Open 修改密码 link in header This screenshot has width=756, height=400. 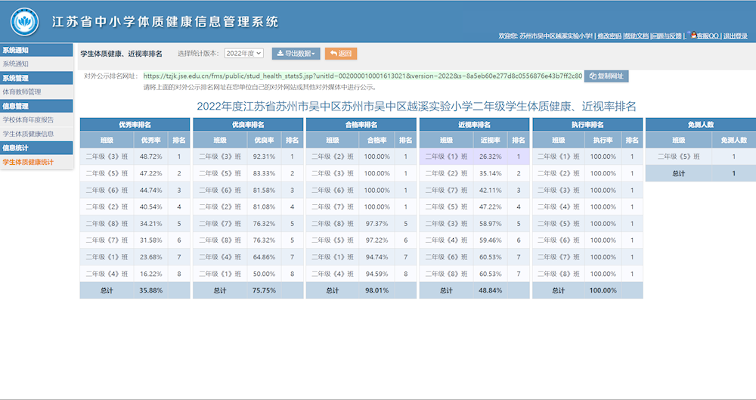coord(609,36)
